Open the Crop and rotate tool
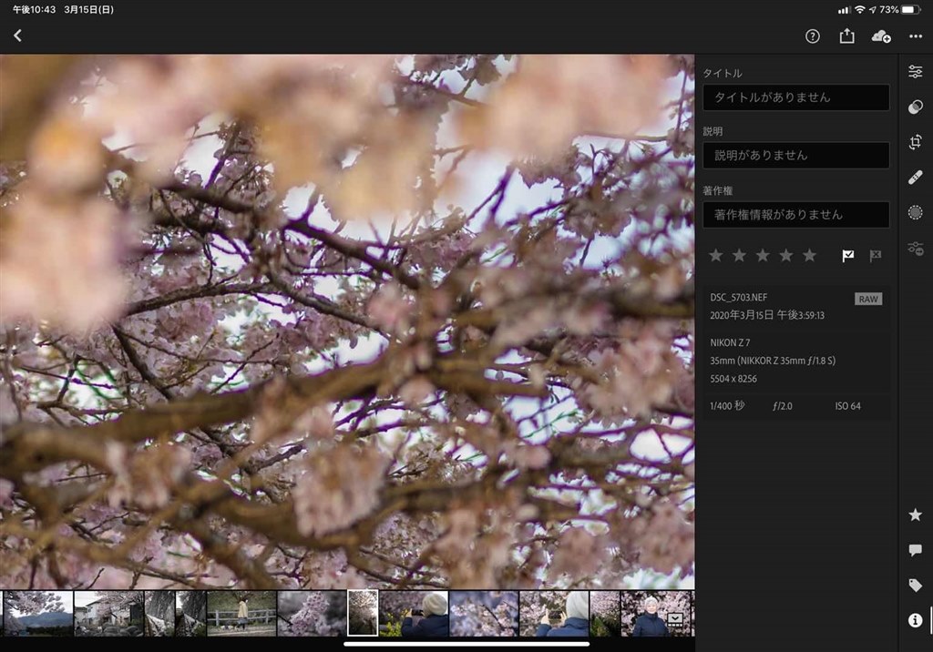This screenshot has width=933, height=652. pos(916,143)
